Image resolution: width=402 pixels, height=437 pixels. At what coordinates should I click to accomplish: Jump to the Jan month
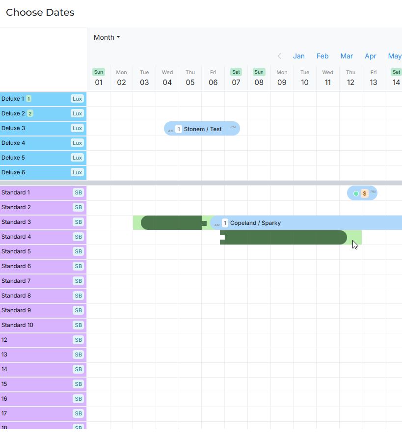[x=298, y=56]
